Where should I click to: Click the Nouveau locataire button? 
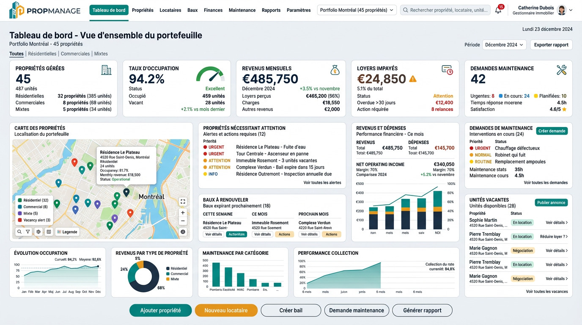(226, 310)
